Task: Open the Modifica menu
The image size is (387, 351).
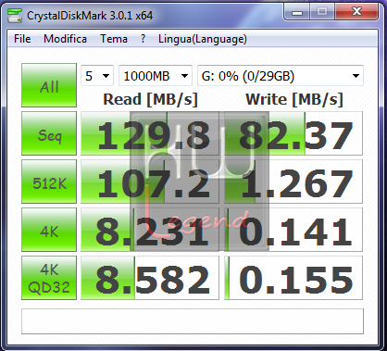Action: click(65, 39)
